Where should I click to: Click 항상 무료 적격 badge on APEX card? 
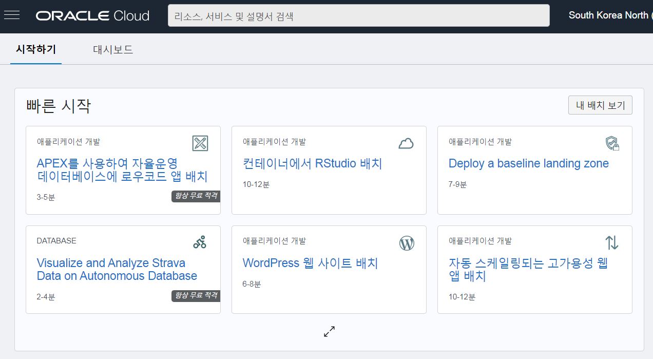pos(196,196)
